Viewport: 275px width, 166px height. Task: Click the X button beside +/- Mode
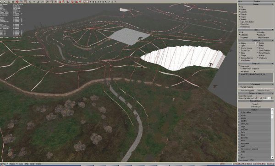coord(254,71)
